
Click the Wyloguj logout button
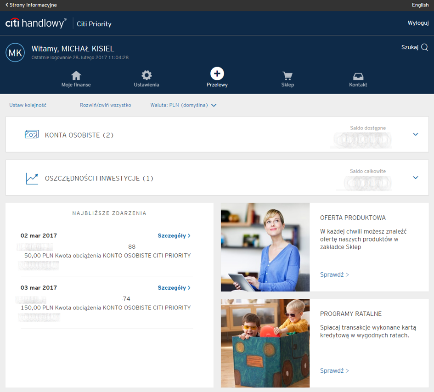(x=418, y=23)
